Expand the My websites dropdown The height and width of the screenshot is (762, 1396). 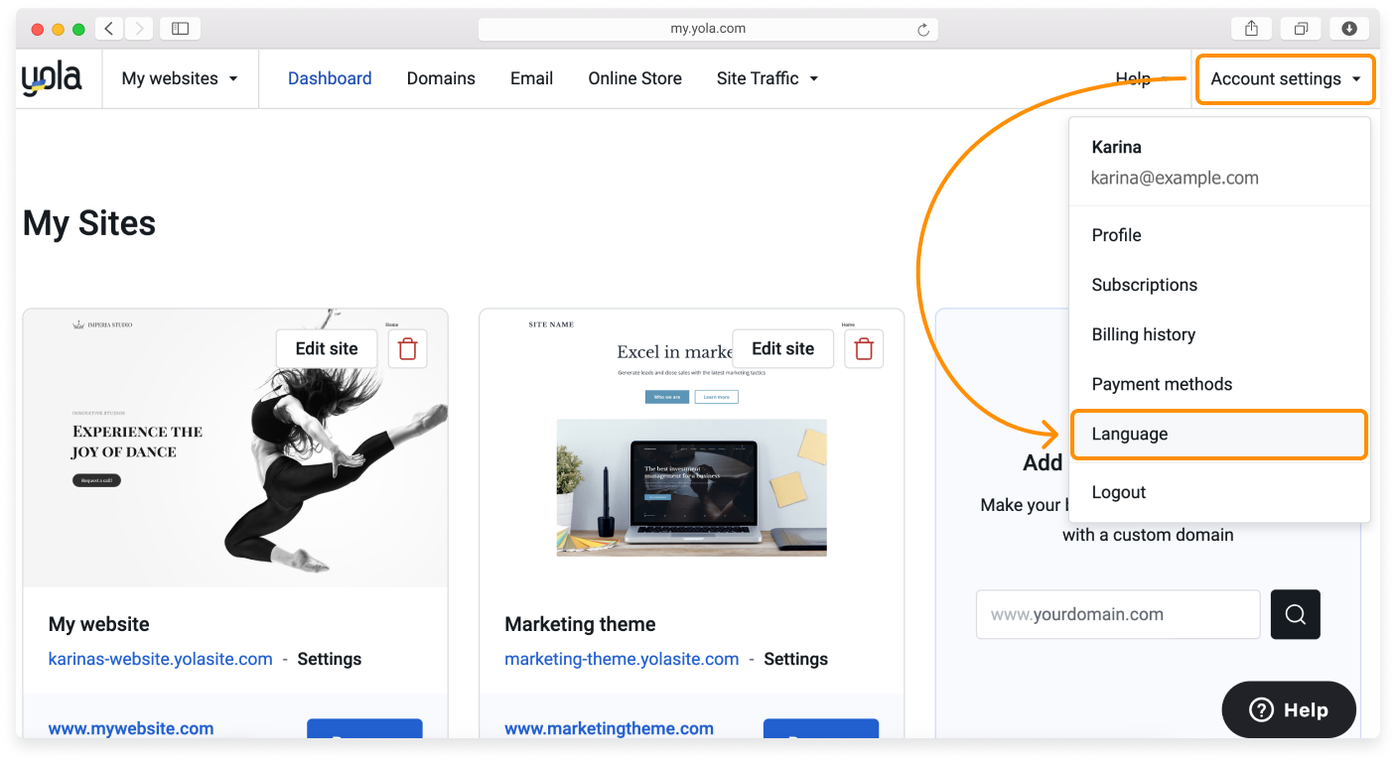click(x=180, y=78)
